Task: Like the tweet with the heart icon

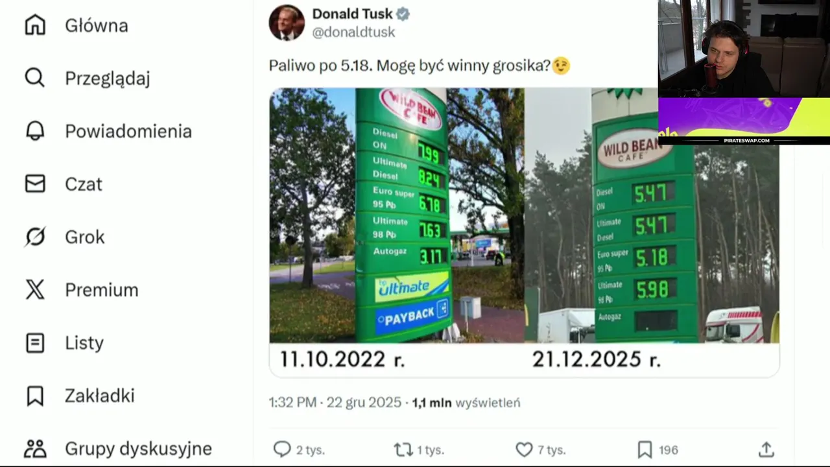Action: [524, 449]
